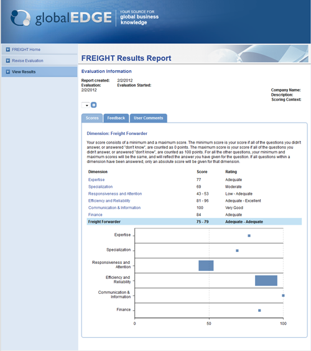Open the User Comments tab

point(148,118)
